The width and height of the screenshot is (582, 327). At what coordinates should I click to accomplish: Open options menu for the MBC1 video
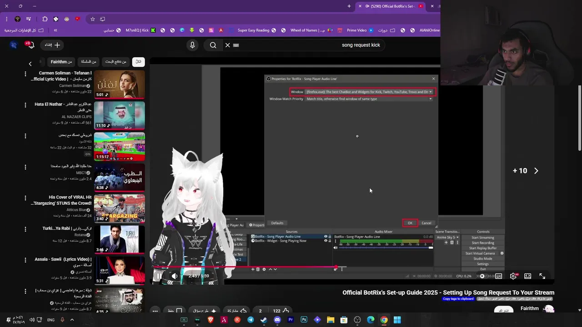coord(25,167)
